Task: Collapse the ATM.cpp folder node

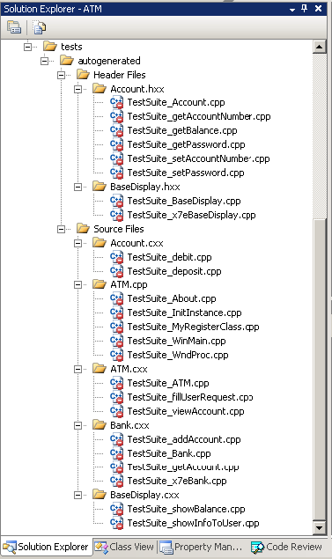Action: [x=77, y=284]
